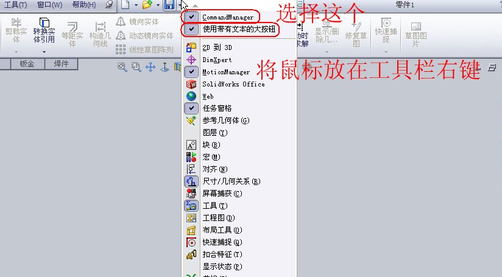Image resolution: width=502 pixels, height=277 pixels.
Task: Toggle 使用带有文本的大按钮 checkbox
Action: click(x=191, y=29)
